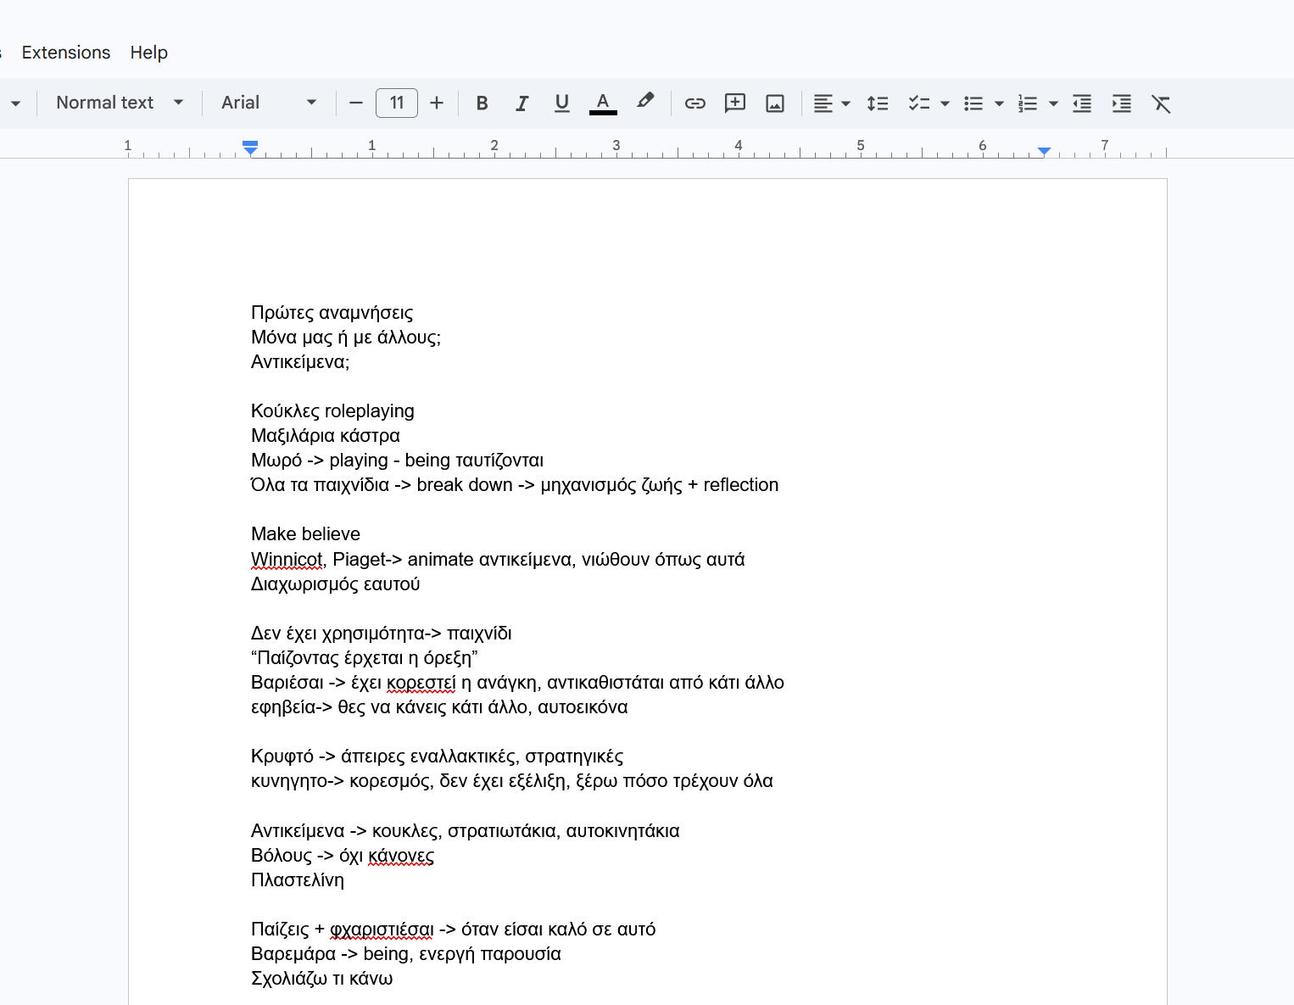Click the numbered list icon
The image size is (1294, 1005).
1028,103
